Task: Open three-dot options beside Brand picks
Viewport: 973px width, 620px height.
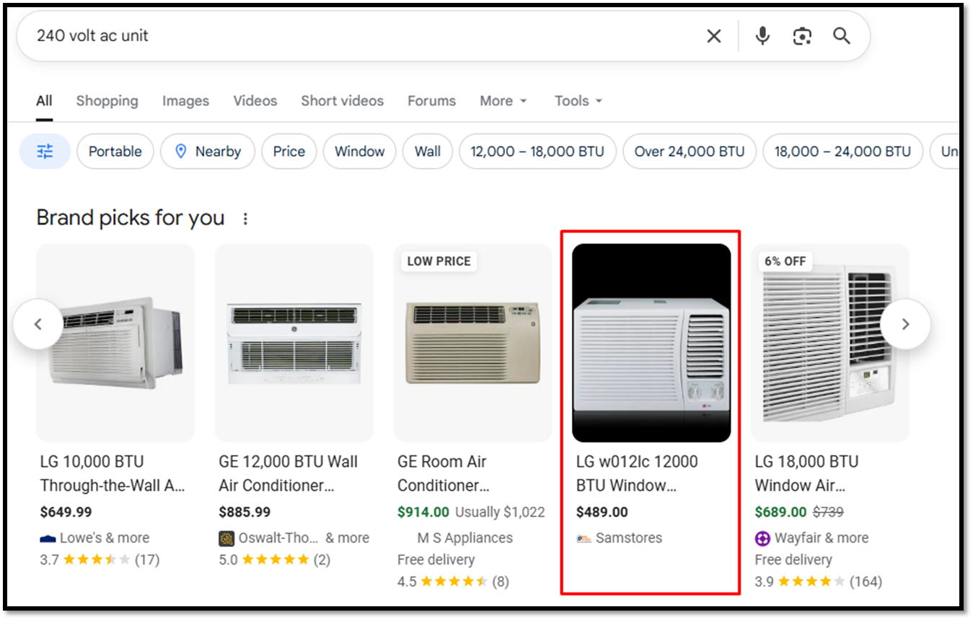Action: tap(245, 219)
